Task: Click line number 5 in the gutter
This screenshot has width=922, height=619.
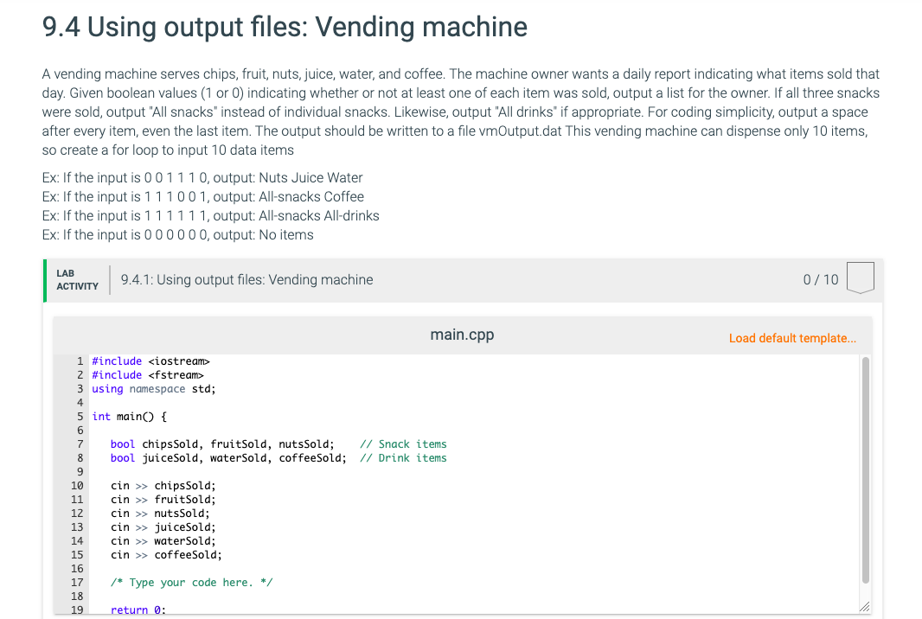Action: [x=80, y=417]
